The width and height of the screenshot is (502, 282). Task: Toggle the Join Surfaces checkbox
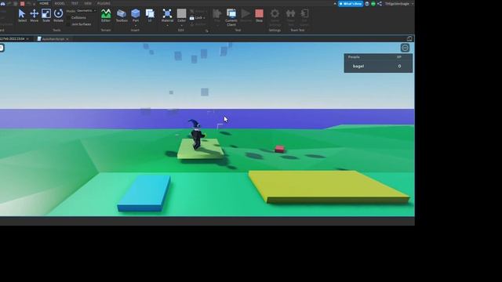68,24
